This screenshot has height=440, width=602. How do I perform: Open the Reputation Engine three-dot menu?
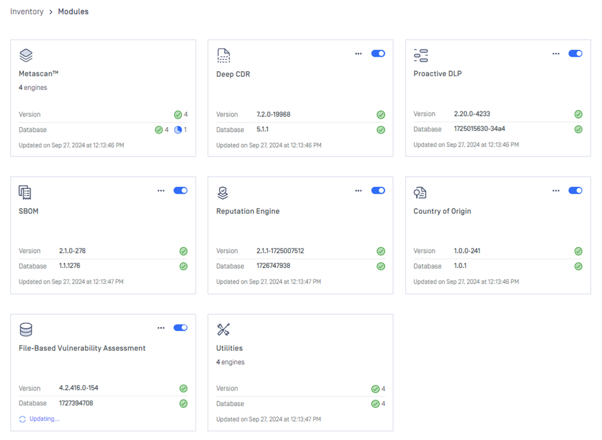(x=358, y=190)
